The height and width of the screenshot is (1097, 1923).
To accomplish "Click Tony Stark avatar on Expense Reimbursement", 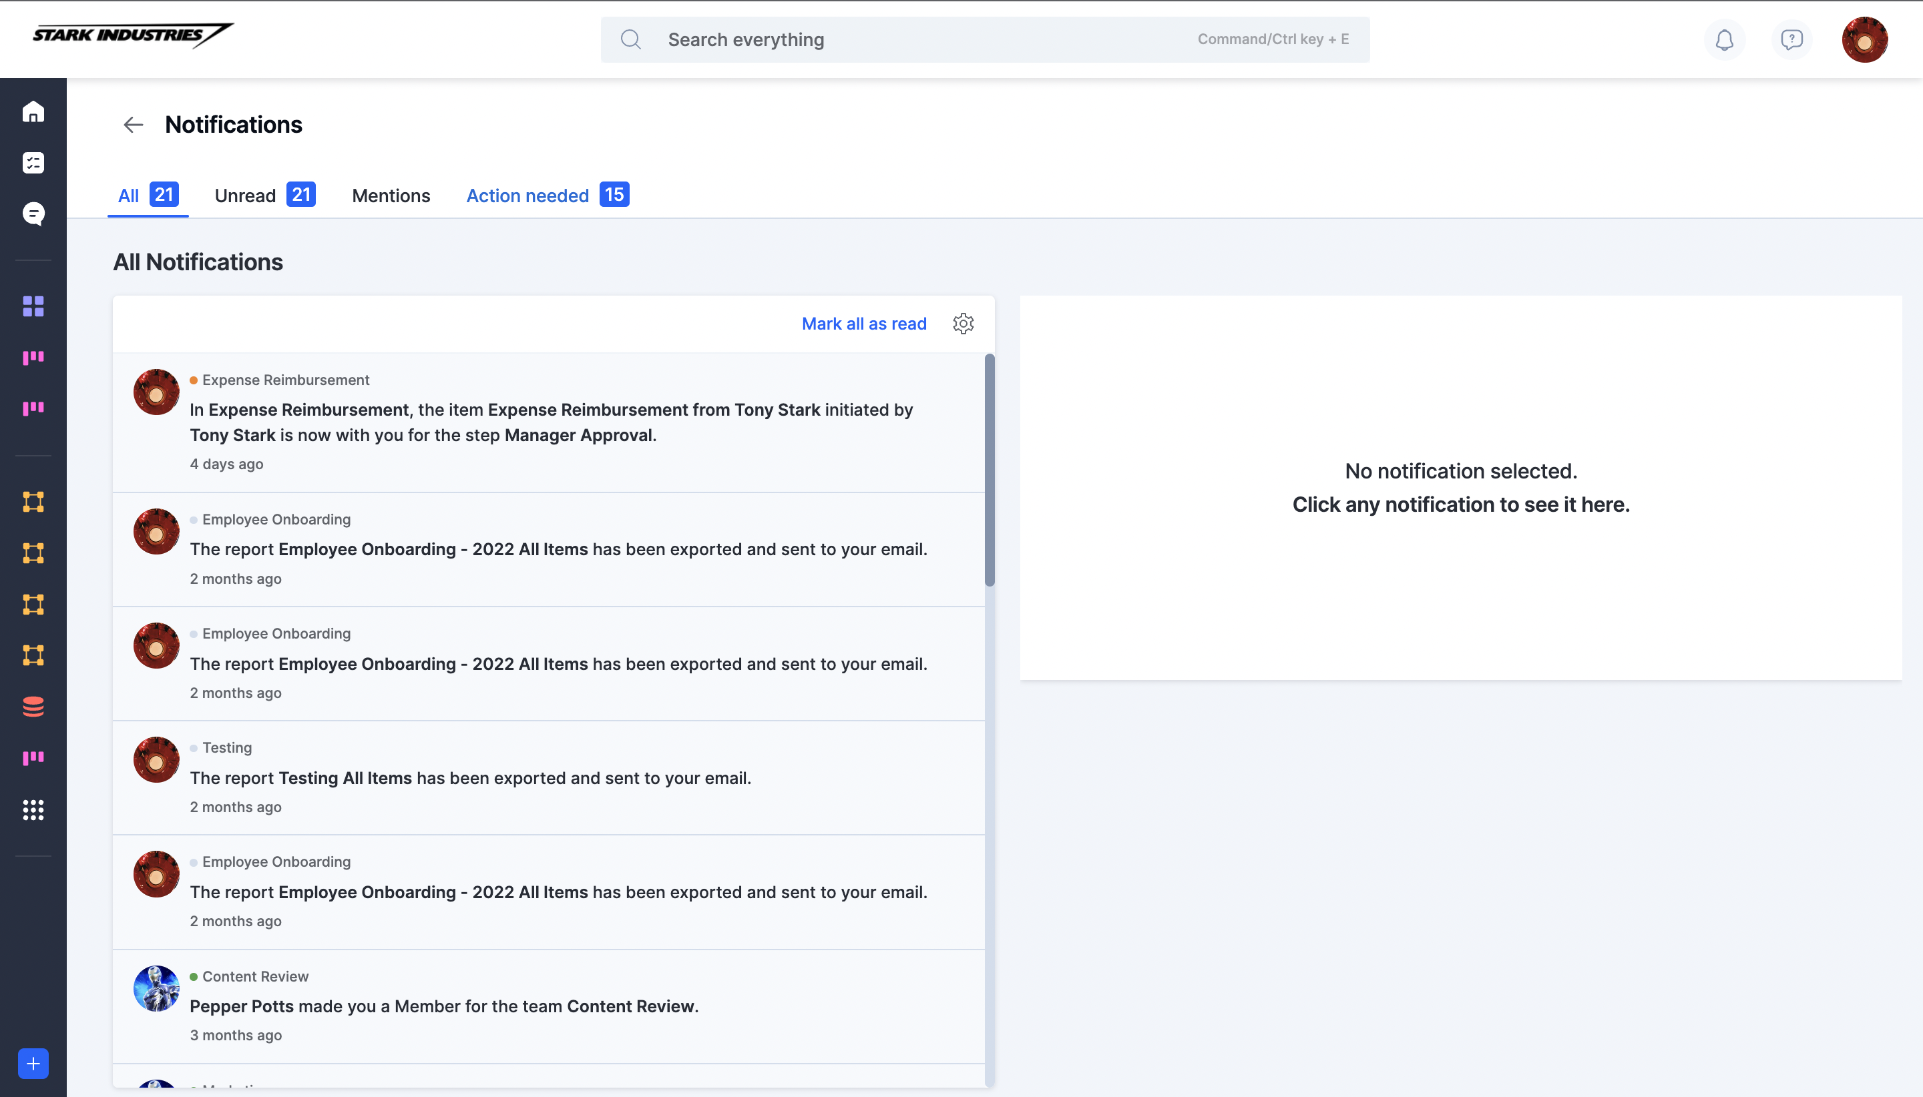I will (x=156, y=392).
